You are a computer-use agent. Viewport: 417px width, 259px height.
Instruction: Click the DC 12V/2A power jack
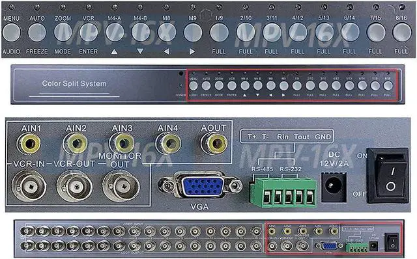tap(334, 187)
